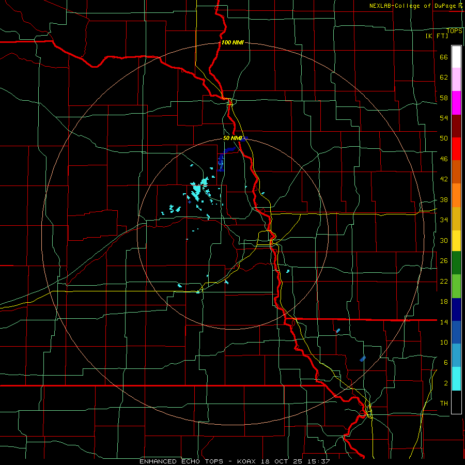This screenshot has height=465, width=465.
Task: Click the white 66 kft color swatch
Action: pyautogui.click(x=456, y=57)
